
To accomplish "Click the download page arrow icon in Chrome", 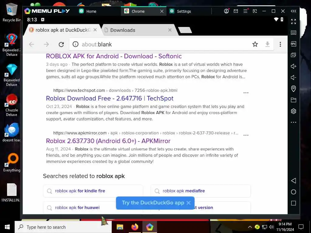I will click(x=267, y=44).
